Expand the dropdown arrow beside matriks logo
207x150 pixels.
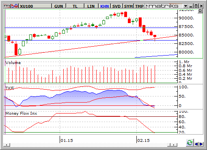[185, 6]
